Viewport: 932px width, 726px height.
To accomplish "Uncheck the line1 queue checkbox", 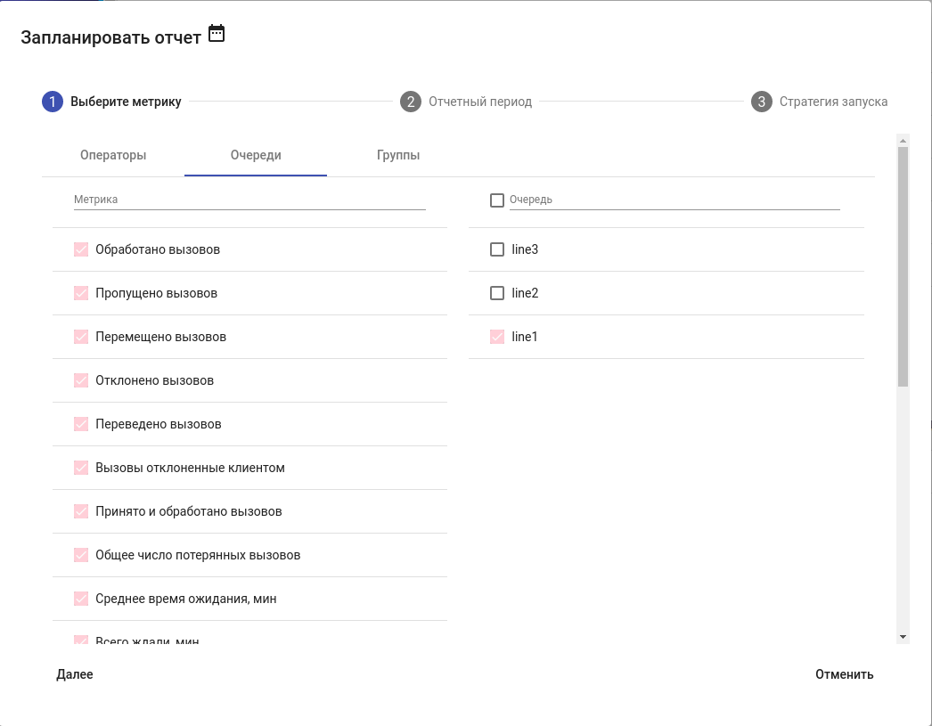I will coord(497,337).
